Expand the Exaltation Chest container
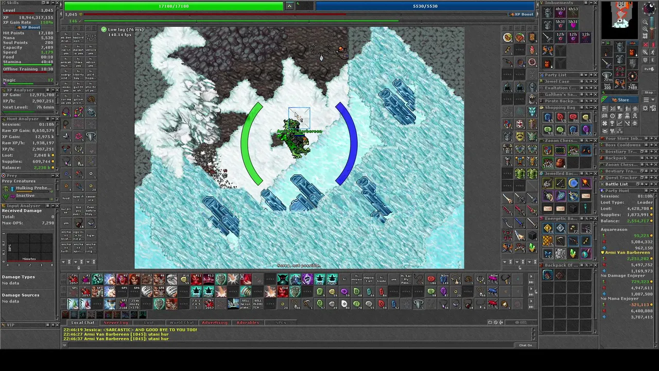The width and height of the screenshot is (659, 371). pos(591,88)
